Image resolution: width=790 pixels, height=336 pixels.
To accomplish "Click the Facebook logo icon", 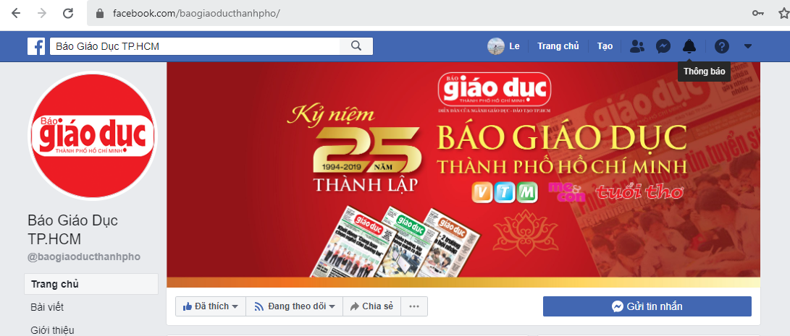I will click(x=36, y=46).
